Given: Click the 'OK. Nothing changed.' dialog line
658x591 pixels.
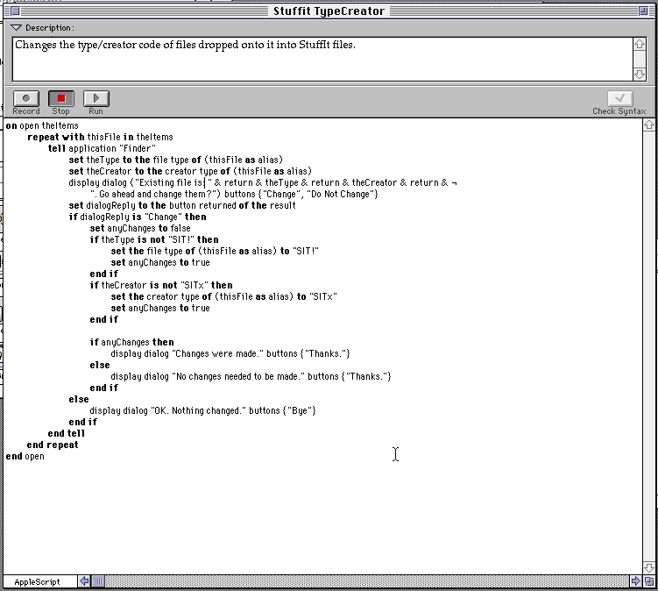Looking at the screenshot, I should tap(202, 410).
